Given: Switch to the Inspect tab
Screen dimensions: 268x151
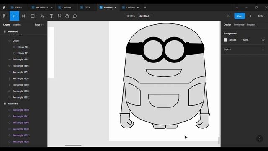Looking at the screenshot, I should coord(251,25).
